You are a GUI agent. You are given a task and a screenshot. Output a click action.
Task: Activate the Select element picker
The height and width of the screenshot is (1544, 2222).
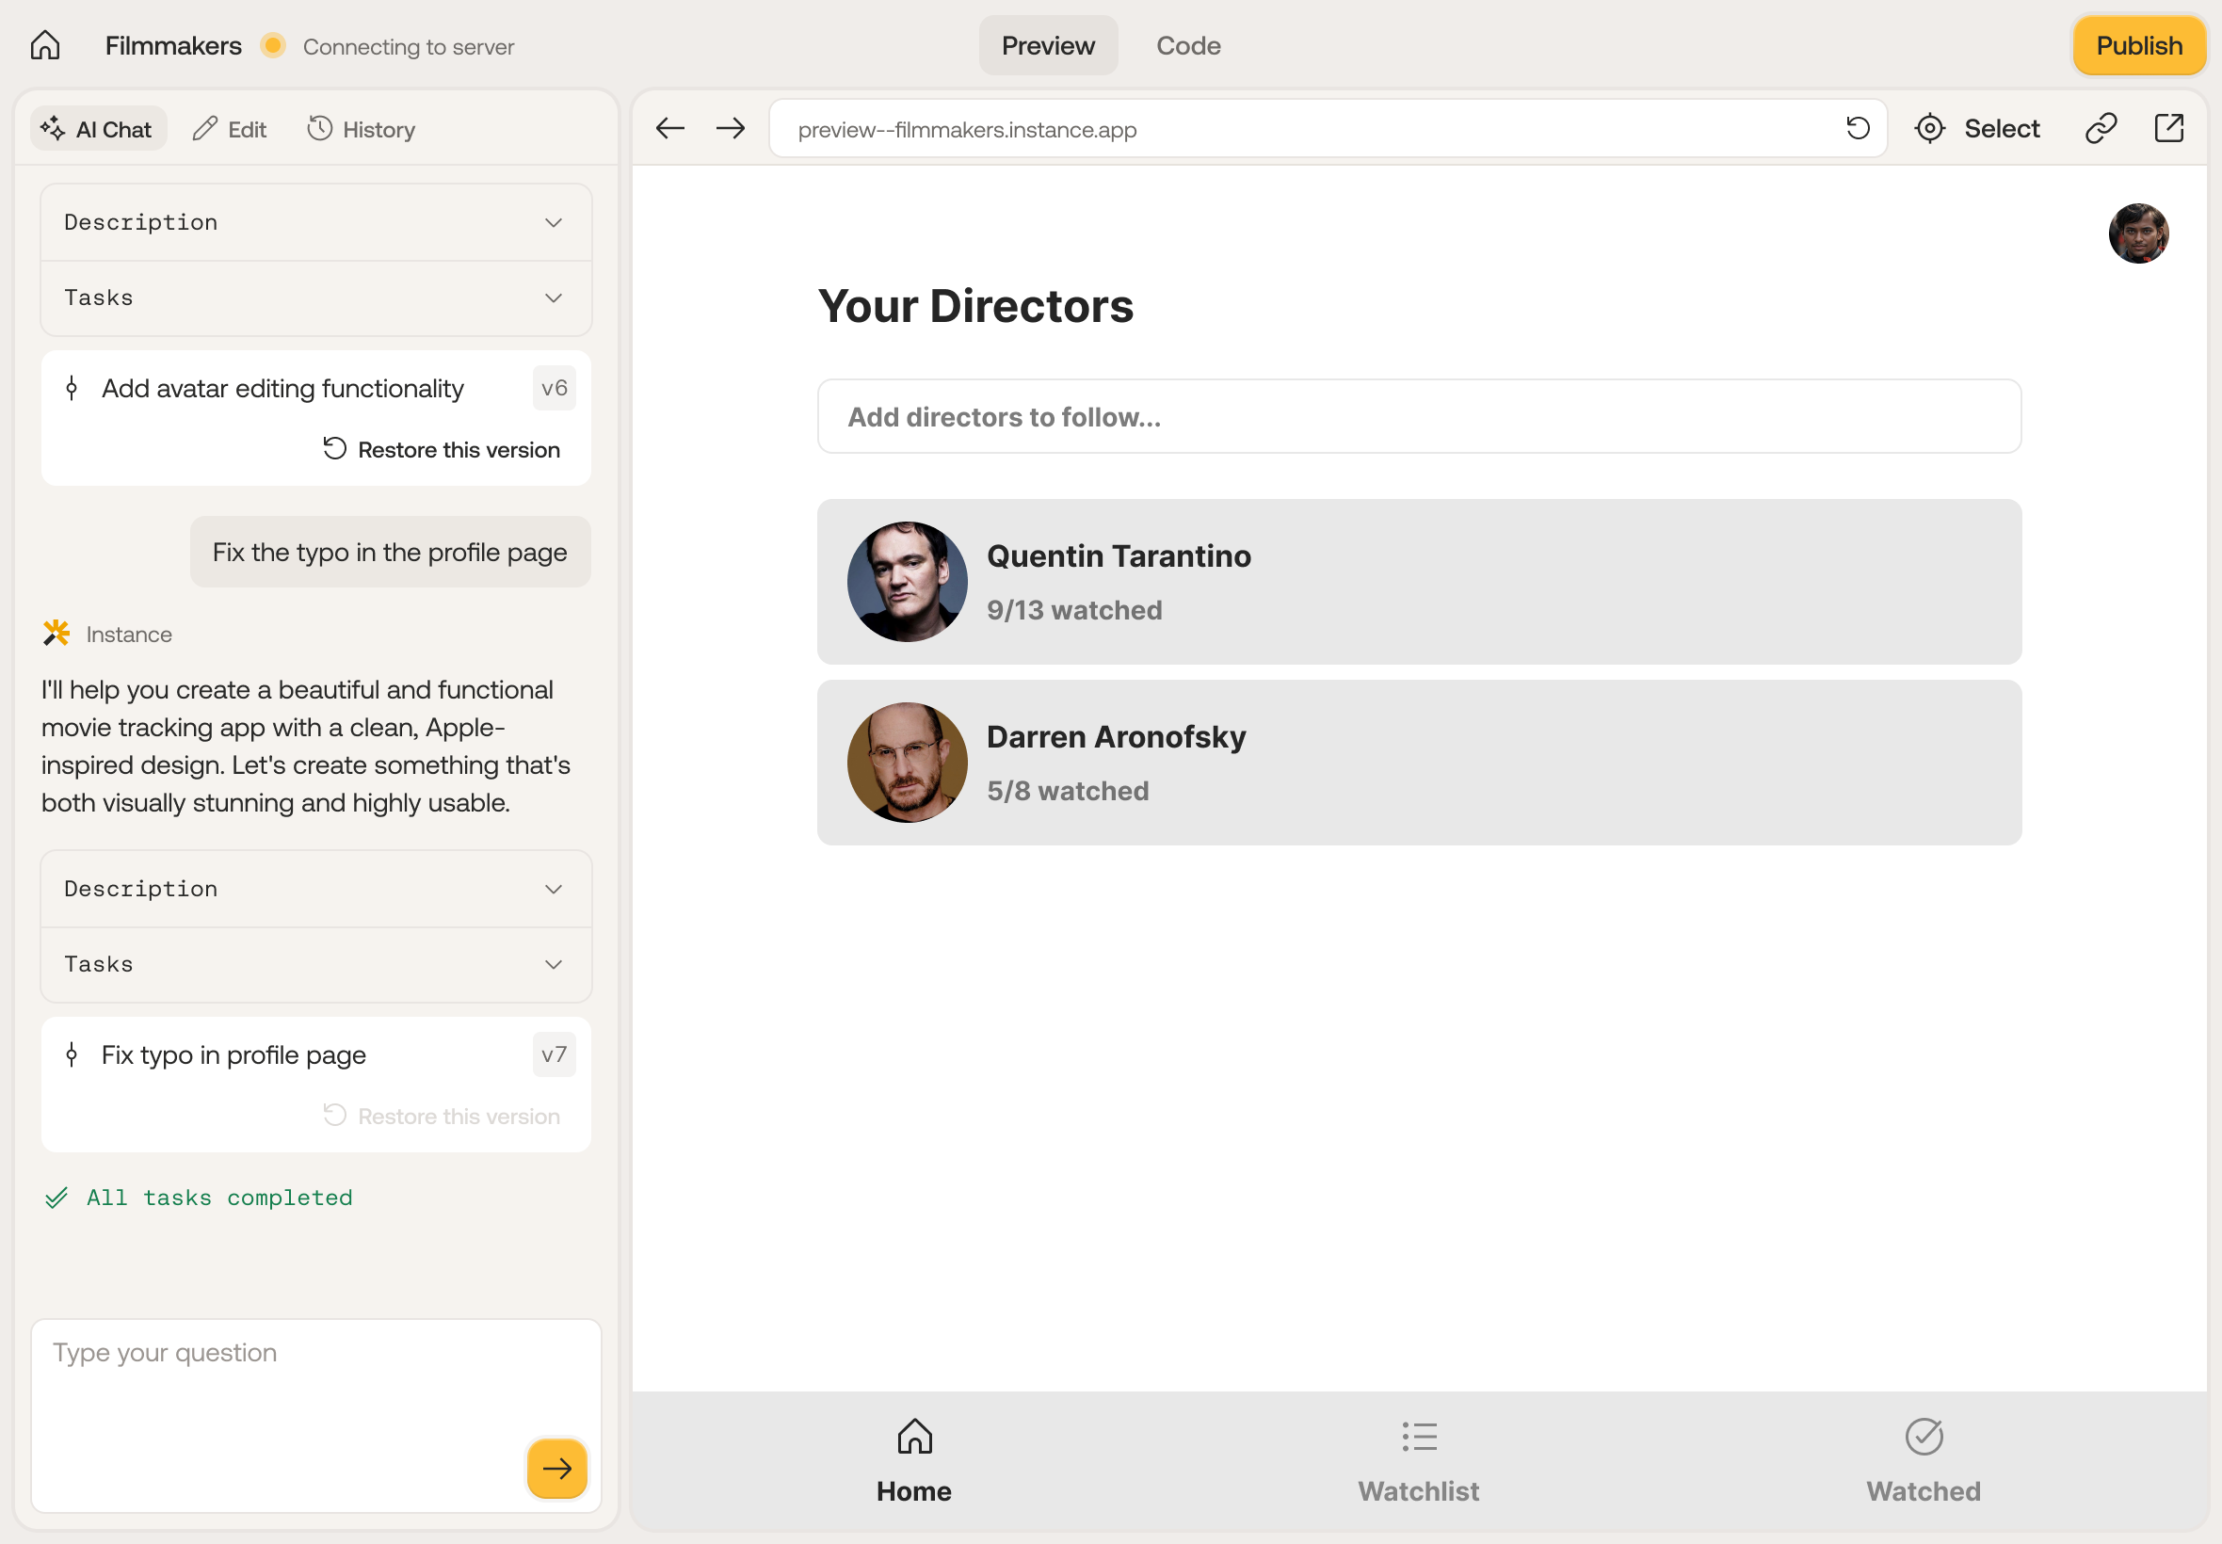(x=1977, y=128)
